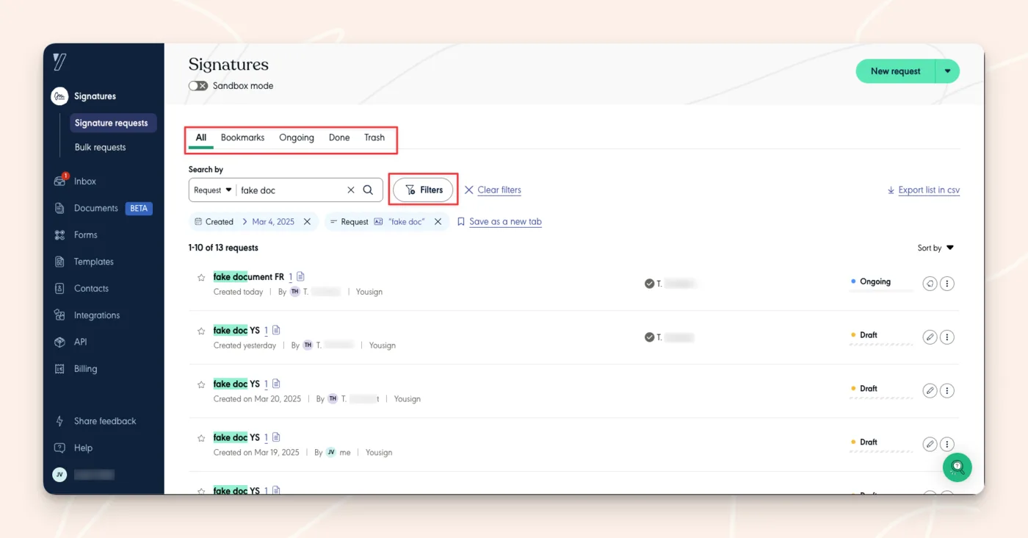The height and width of the screenshot is (538, 1028).
Task: Click more options for fake document FR
Action: click(947, 284)
